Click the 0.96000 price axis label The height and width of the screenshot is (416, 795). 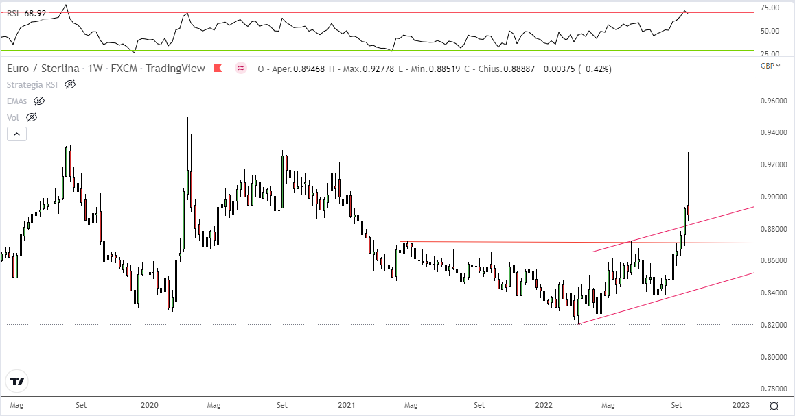pos(774,101)
